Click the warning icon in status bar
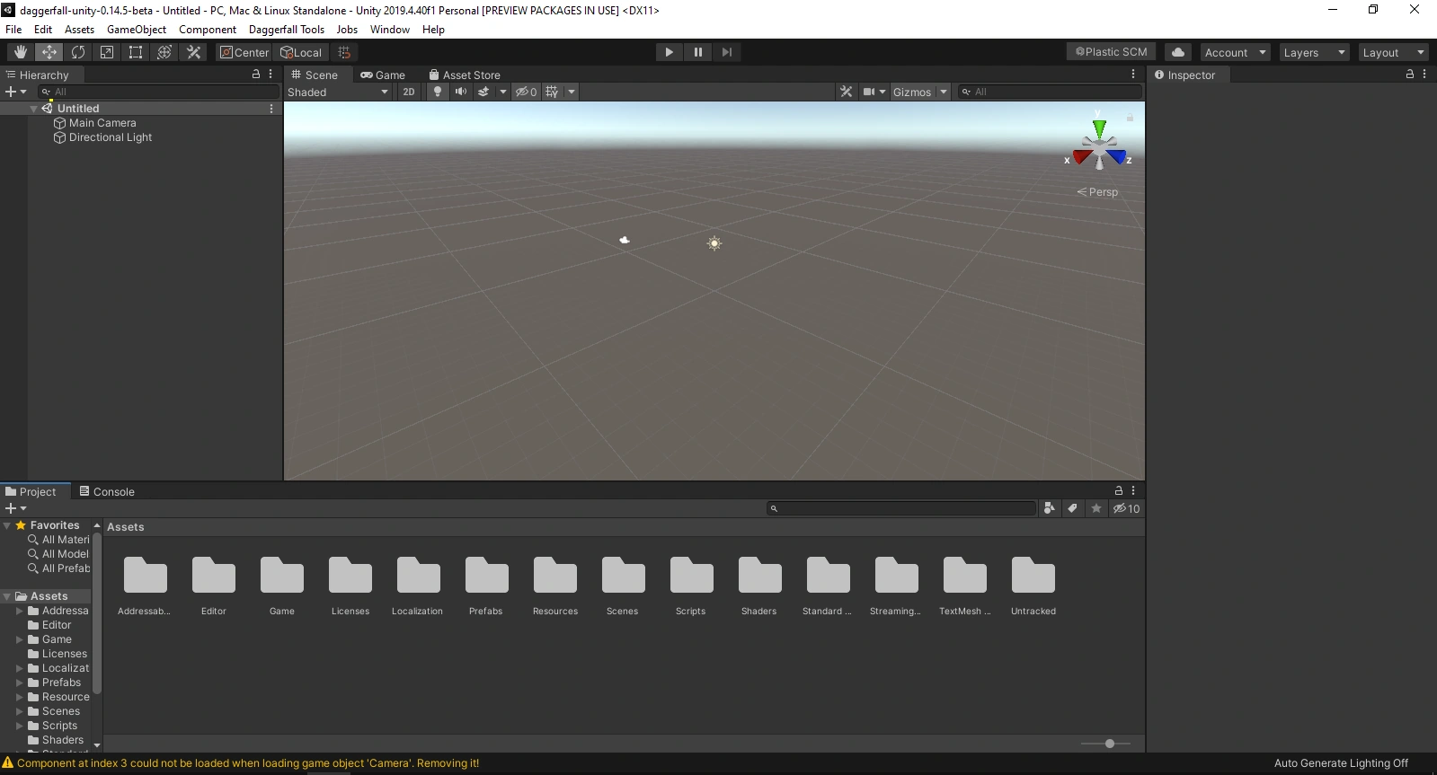This screenshot has height=775, width=1437. (x=8, y=763)
